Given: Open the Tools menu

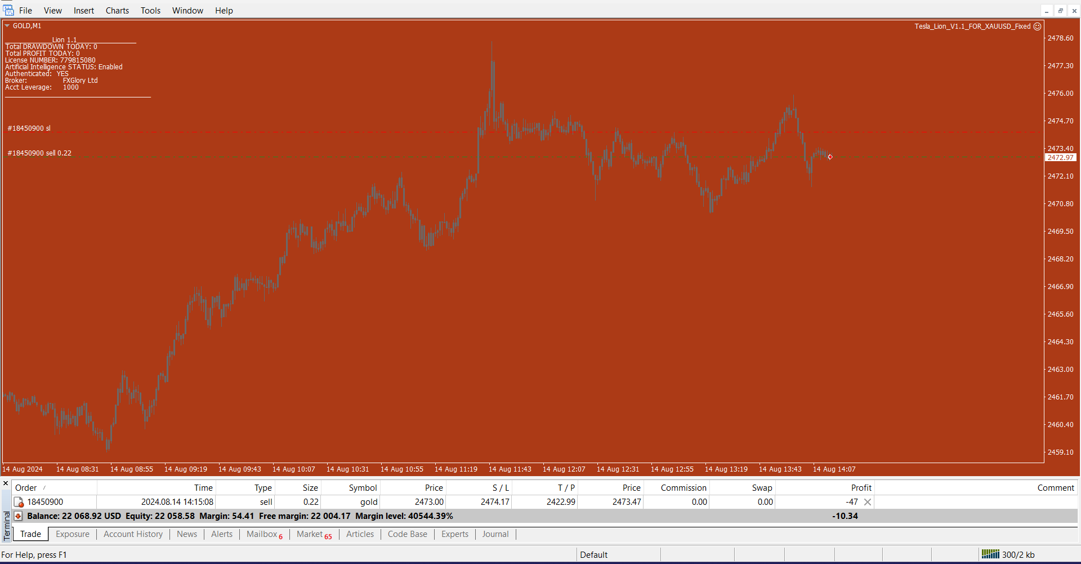Looking at the screenshot, I should [150, 11].
